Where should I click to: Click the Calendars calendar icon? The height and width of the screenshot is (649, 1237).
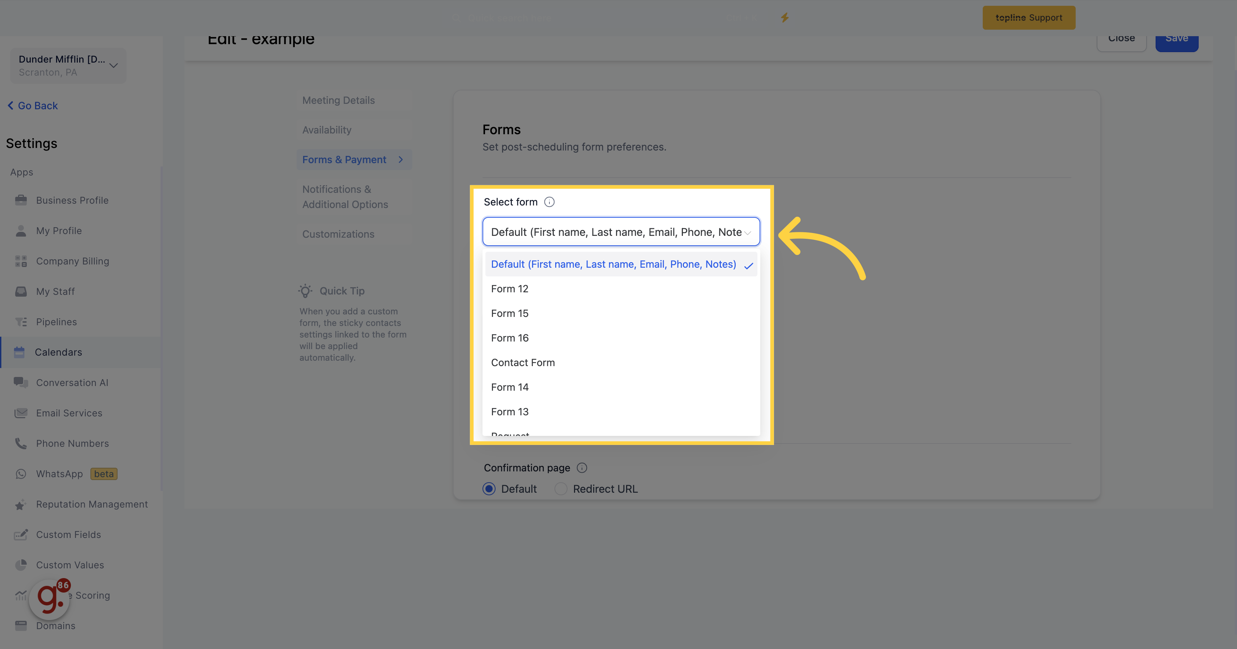tap(19, 352)
